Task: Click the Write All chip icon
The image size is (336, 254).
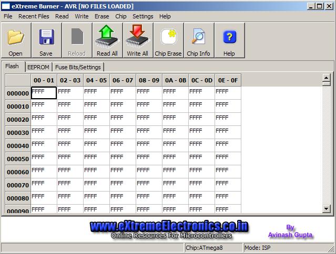Action: tap(137, 37)
